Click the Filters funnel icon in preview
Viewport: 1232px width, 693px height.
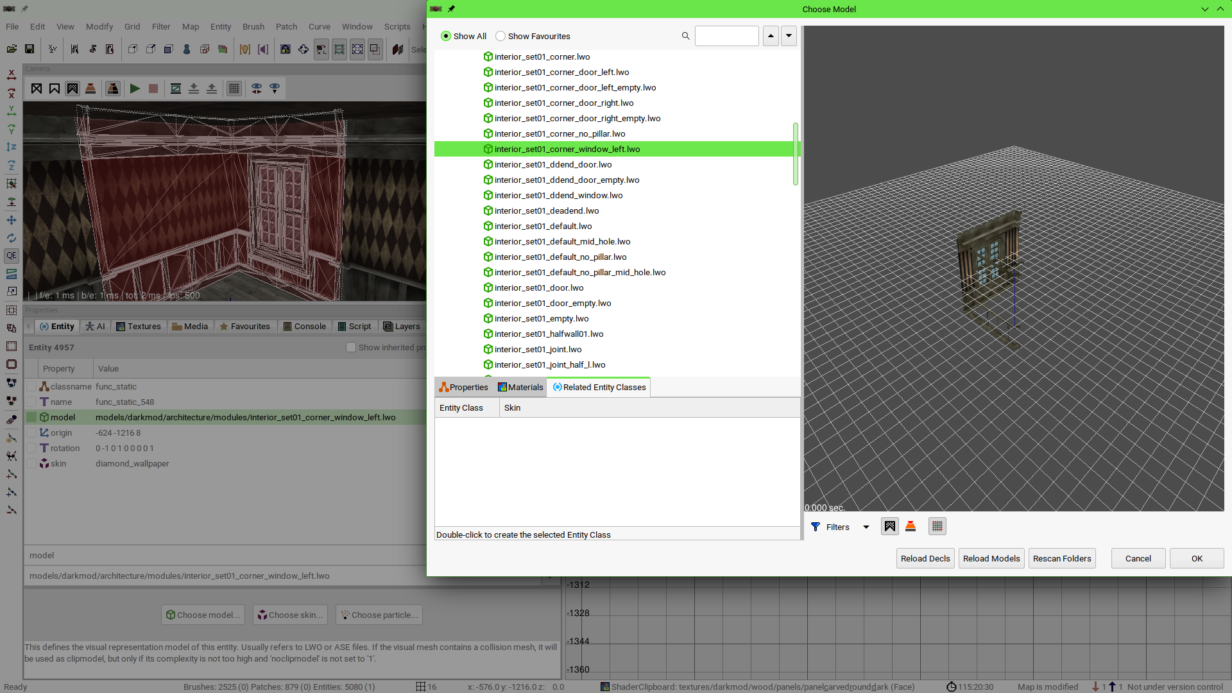816,527
